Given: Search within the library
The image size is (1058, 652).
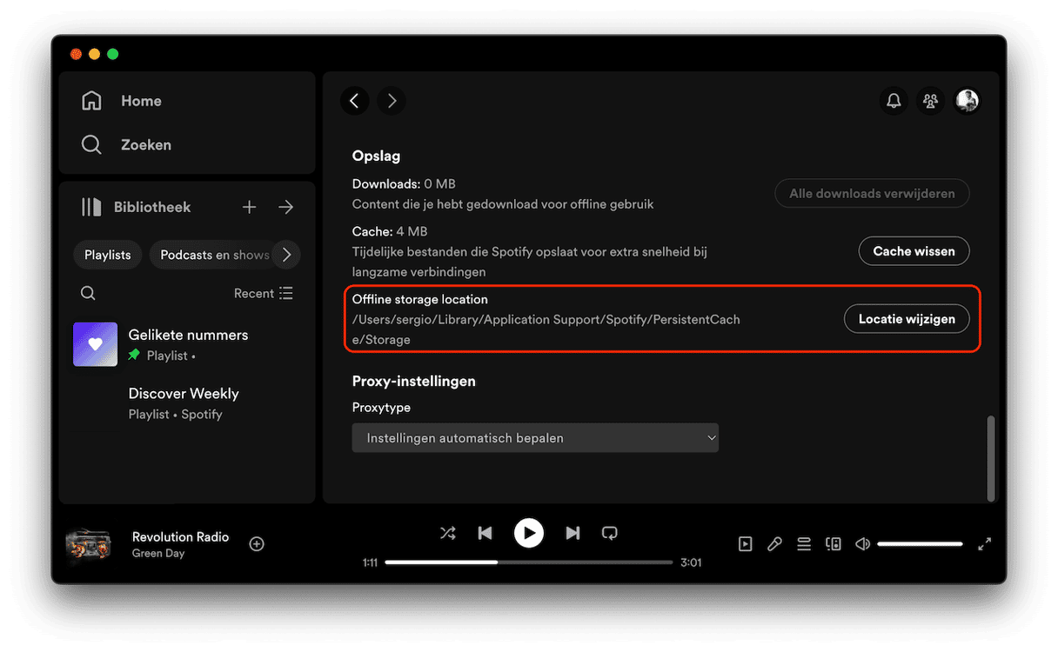Looking at the screenshot, I should (88, 293).
